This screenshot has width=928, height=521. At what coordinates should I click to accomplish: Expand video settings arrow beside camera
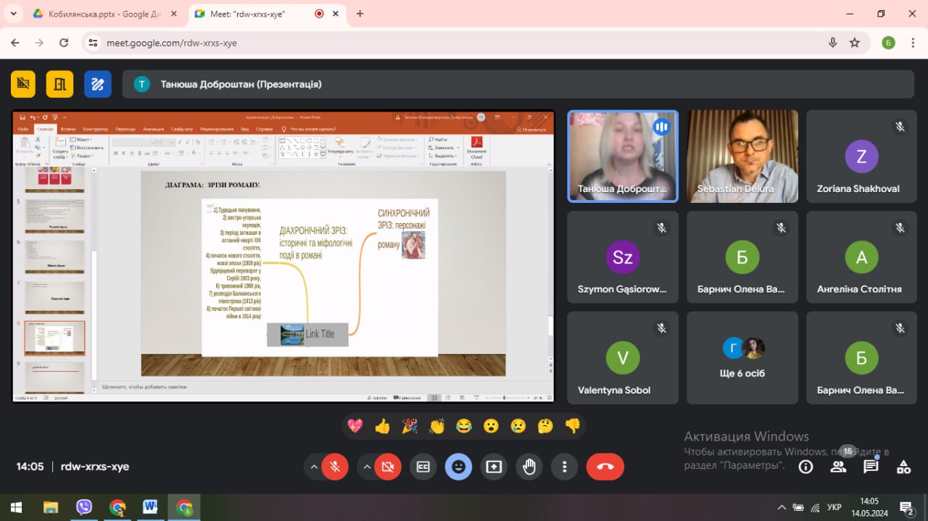pos(366,467)
